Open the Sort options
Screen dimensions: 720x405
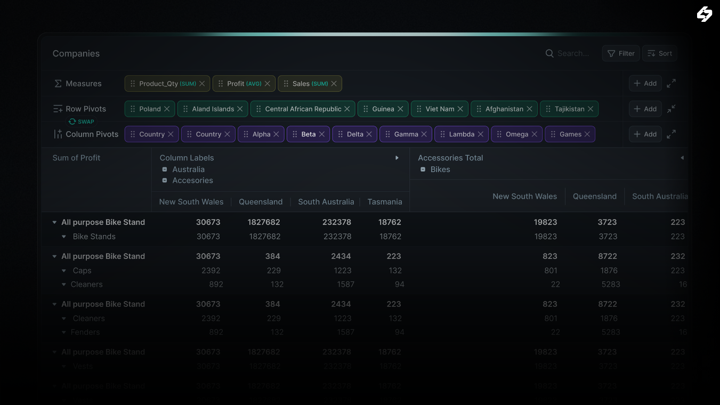tap(660, 53)
